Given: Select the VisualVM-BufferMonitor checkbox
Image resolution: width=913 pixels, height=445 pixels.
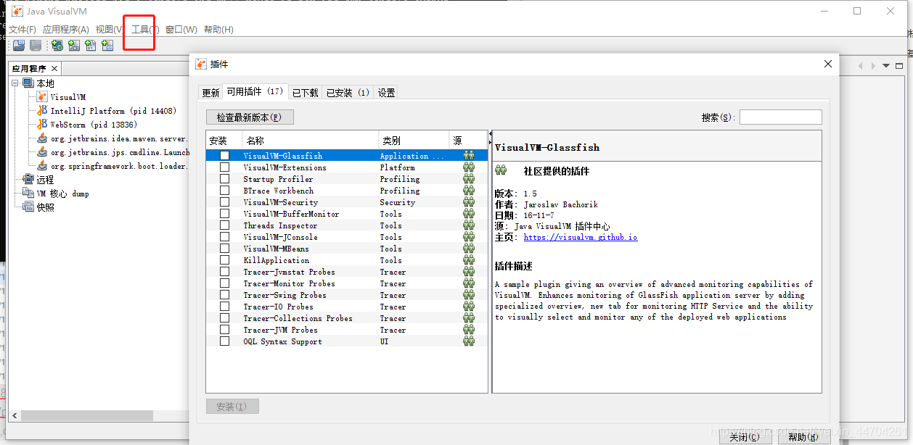Looking at the screenshot, I should [x=225, y=214].
